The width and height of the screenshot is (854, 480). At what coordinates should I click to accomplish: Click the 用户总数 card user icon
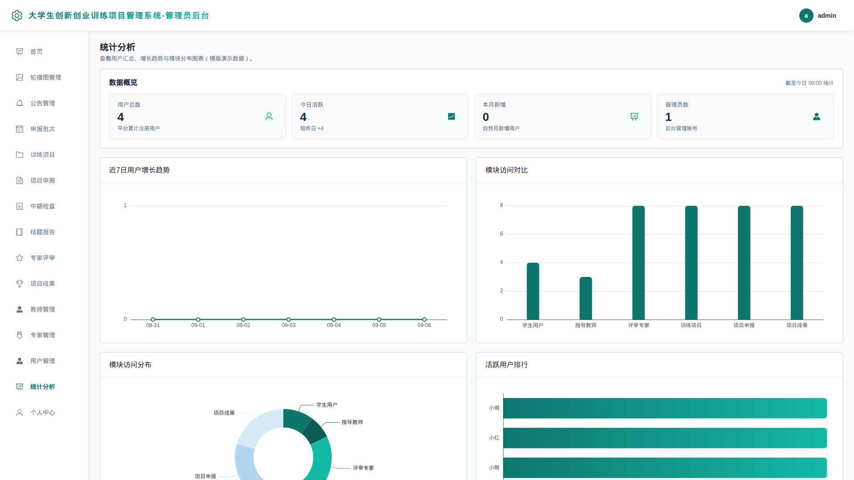269,116
